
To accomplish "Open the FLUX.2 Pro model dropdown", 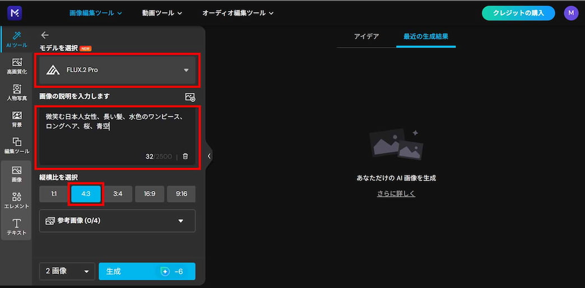I will coord(118,70).
